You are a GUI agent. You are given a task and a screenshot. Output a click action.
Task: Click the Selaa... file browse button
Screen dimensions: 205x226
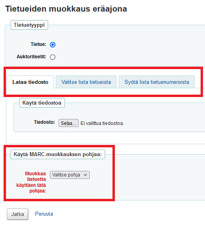(69, 123)
